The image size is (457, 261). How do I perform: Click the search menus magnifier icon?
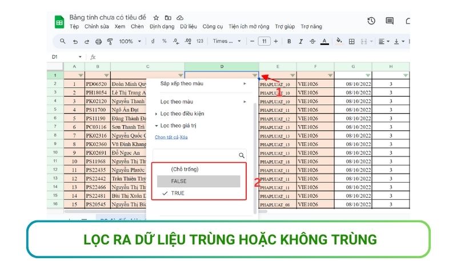(x=63, y=41)
